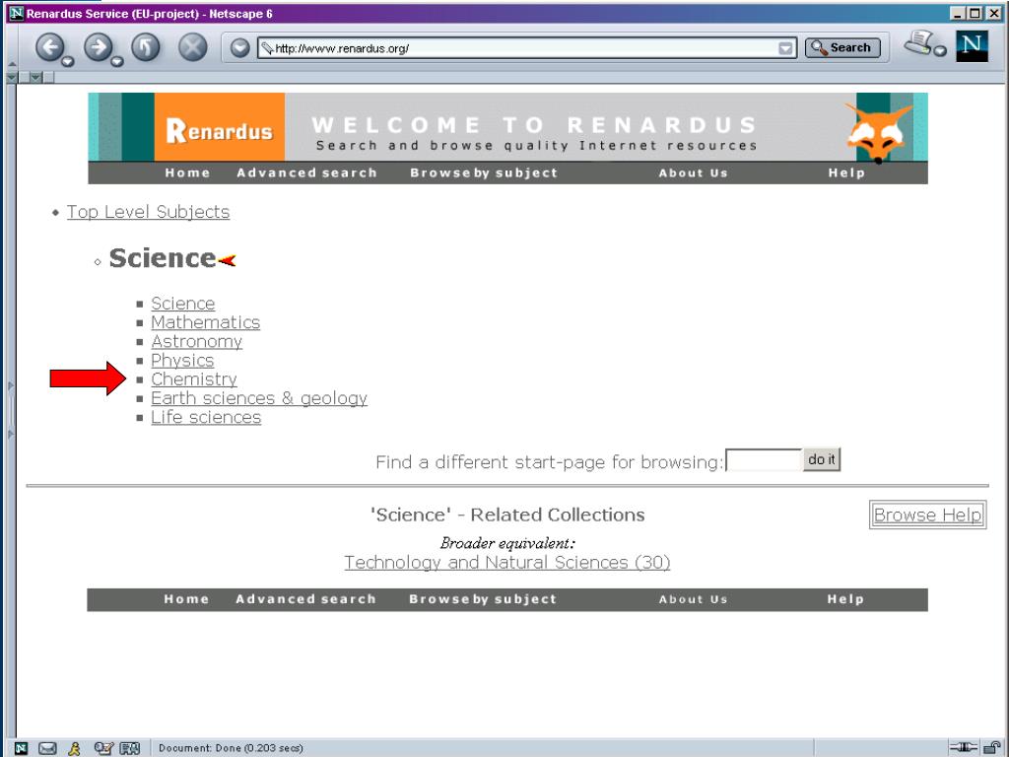Screen dimensions: 1009x757
Task: Open Browse by subject in bottom navigation bar
Action: 483,599
